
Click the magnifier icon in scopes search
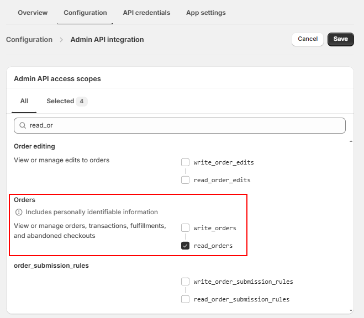pyautogui.click(x=22, y=125)
